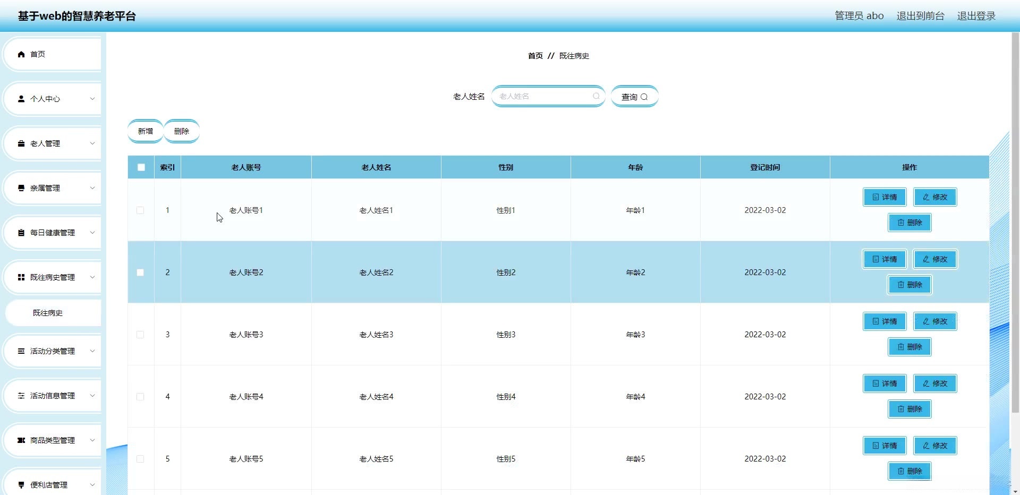
Task: Click the edit pencil icon in row 1
Action: tap(926, 197)
